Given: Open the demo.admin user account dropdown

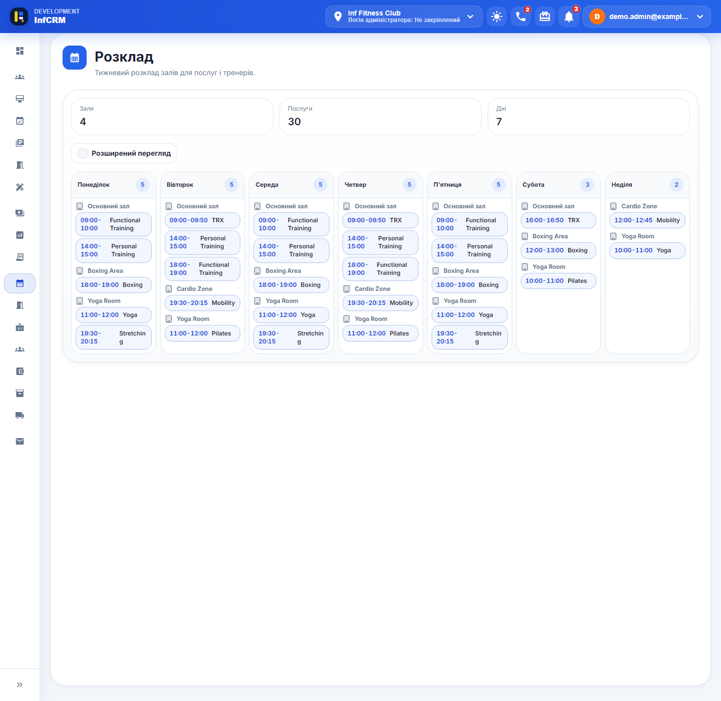Looking at the screenshot, I should [x=647, y=17].
